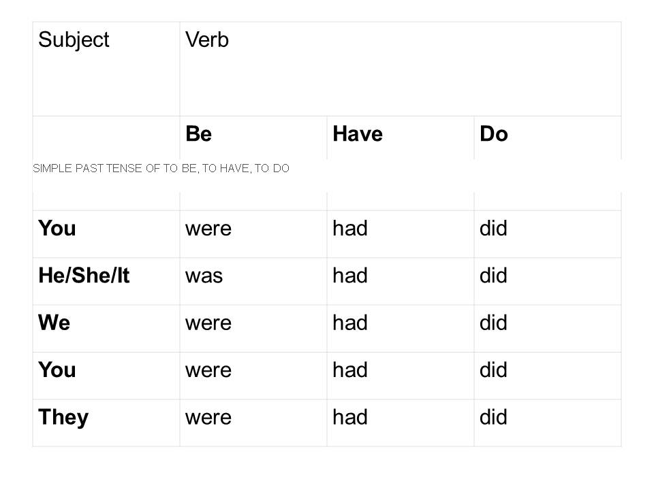Viewport: 654px width, 490px height.
Task: Click 'were' in the We row
Action: click(x=208, y=323)
